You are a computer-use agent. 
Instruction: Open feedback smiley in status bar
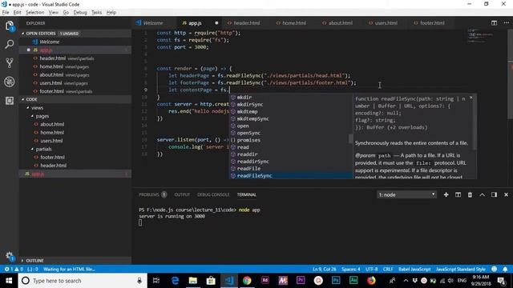494,269
